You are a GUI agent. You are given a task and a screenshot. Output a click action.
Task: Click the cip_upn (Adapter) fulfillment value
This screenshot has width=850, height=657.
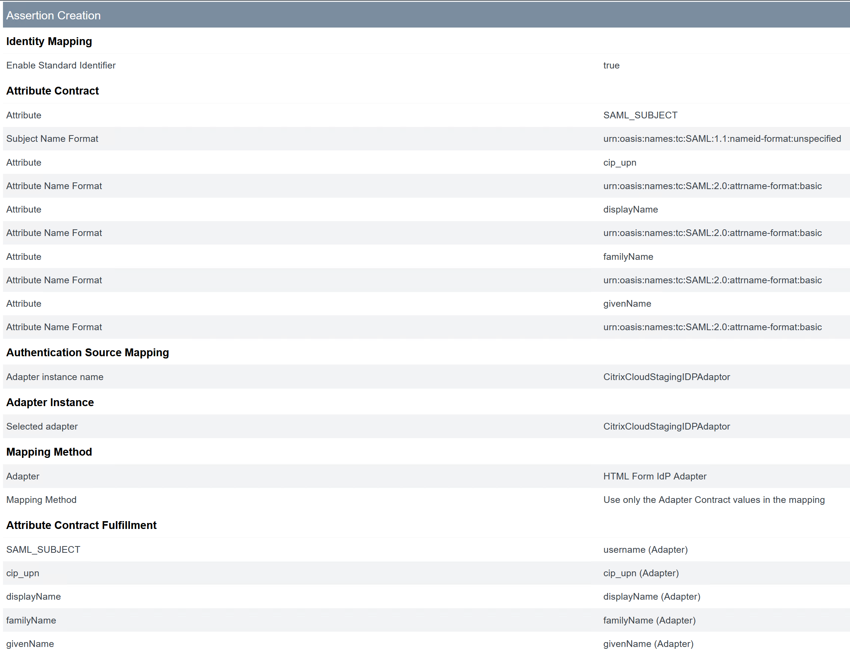click(x=640, y=573)
